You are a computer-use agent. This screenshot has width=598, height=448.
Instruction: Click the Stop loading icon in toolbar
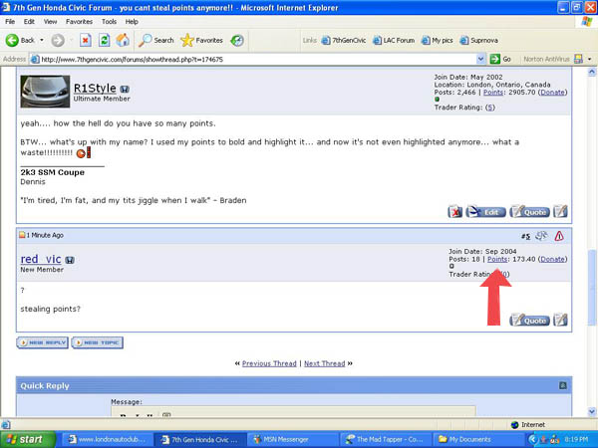[x=85, y=40]
